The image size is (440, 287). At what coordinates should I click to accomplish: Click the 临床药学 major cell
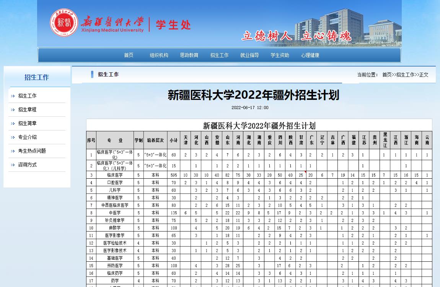[x=115, y=274]
